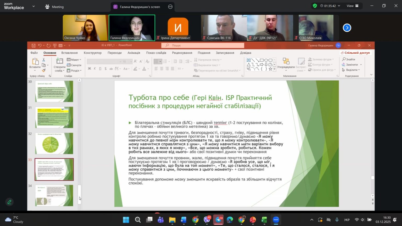The width and height of the screenshot is (402, 226).
Task: Toggle italic formatting with K button
Action: click(x=95, y=69)
